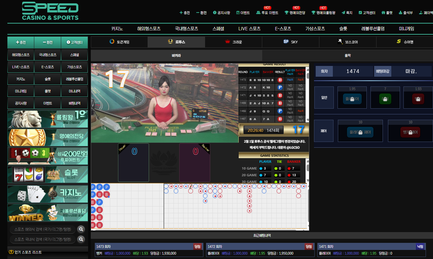Open the 롤링왕 lion banner
The image size is (433, 259).
(48, 119)
